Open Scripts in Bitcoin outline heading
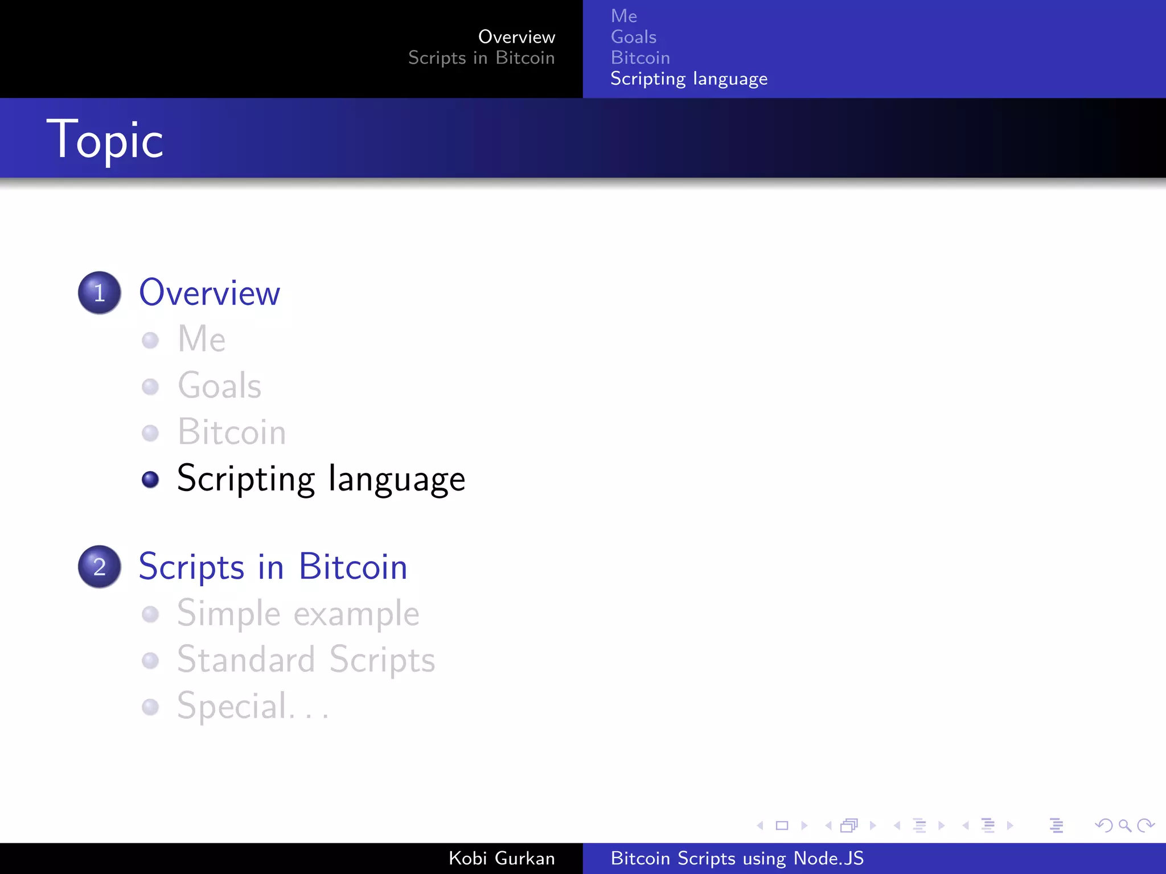The image size is (1166, 874). pyautogui.click(x=273, y=567)
